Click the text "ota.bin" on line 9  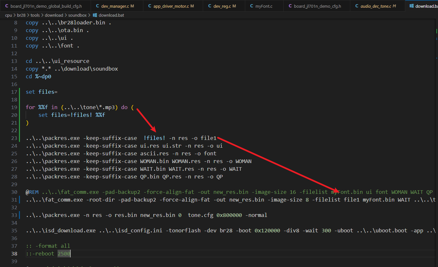72,30
